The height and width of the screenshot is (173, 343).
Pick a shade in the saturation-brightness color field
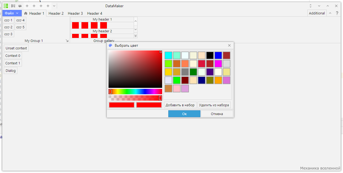click(135, 69)
